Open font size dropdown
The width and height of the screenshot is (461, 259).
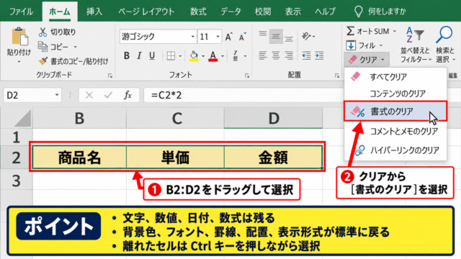coord(218,37)
